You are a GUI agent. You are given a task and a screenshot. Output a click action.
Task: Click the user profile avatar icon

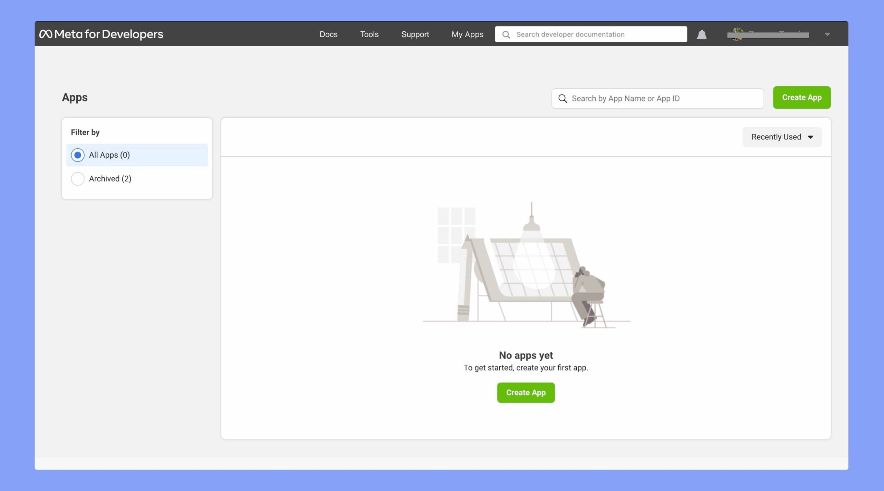pos(736,34)
